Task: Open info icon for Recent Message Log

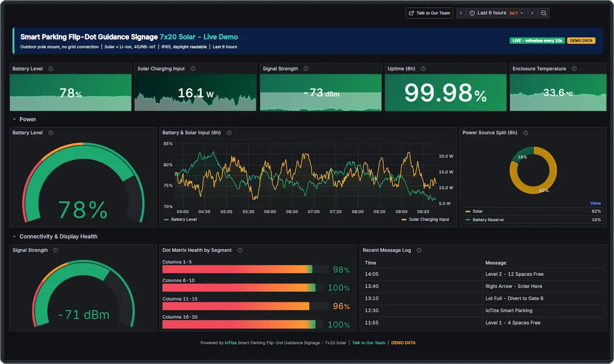Action: [x=419, y=250]
